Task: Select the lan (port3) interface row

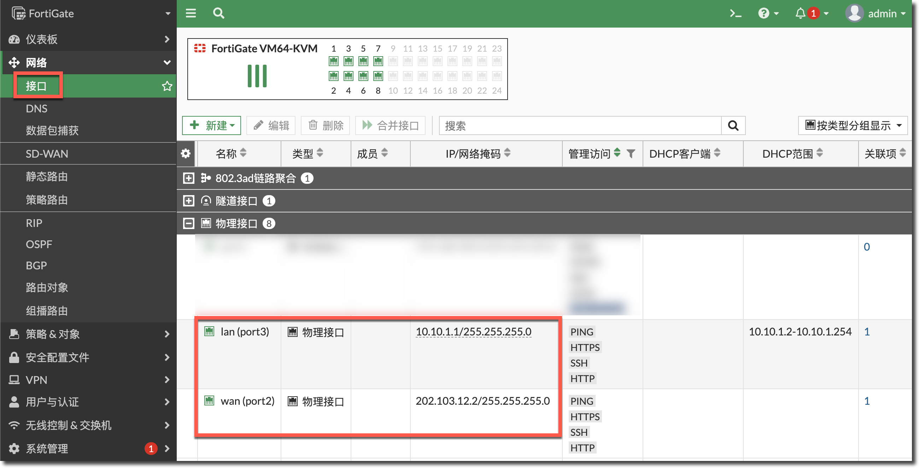Action: coord(544,354)
